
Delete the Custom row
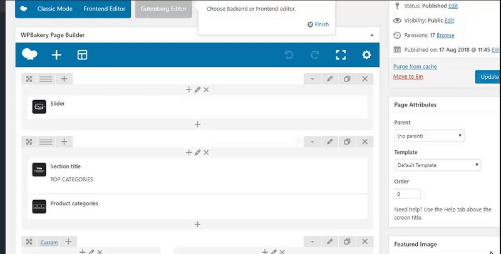(x=365, y=241)
